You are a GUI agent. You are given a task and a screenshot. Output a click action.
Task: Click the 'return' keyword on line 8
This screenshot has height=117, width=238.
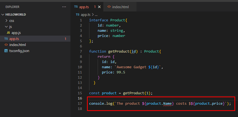104,57
